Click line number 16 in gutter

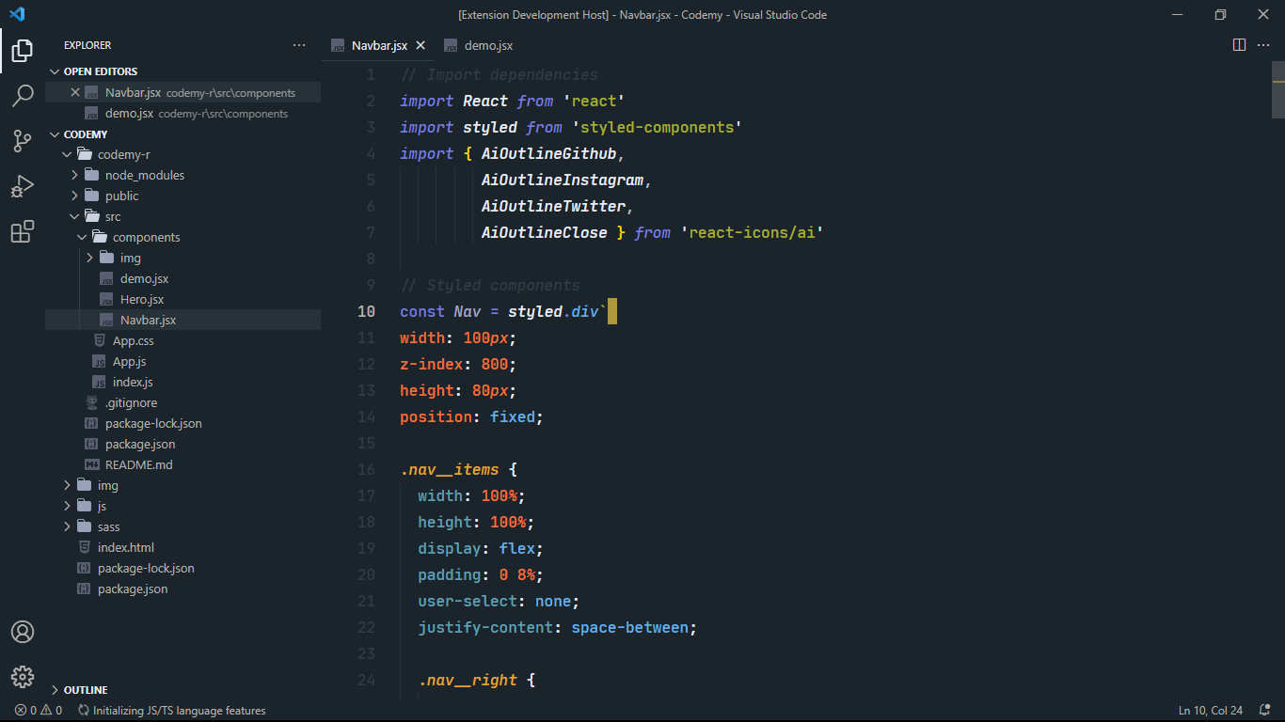pyautogui.click(x=366, y=469)
